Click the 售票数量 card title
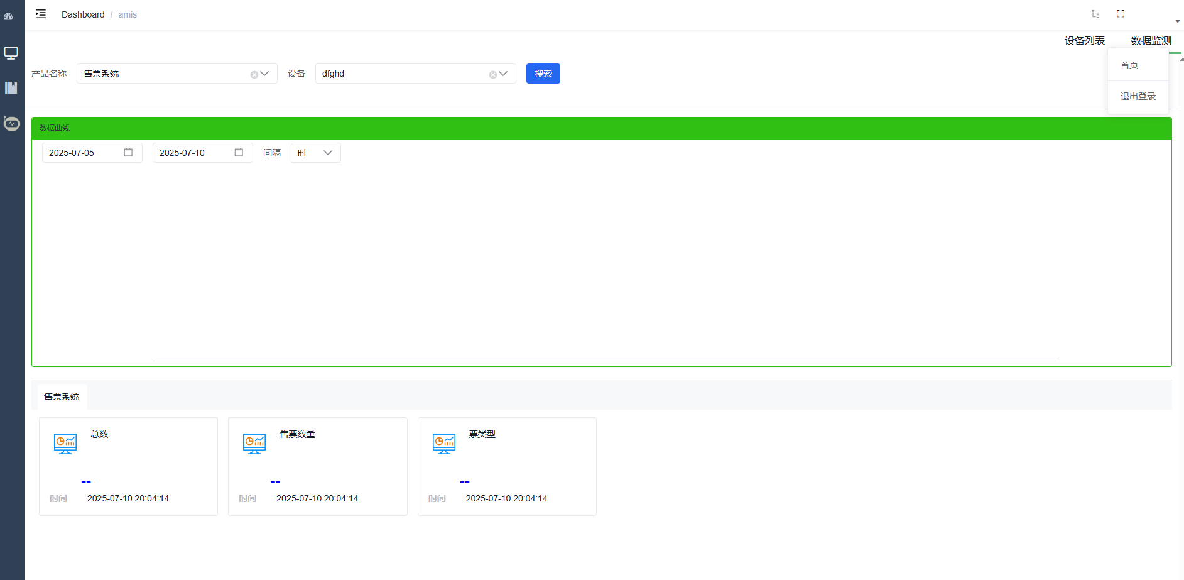 pos(297,434)
